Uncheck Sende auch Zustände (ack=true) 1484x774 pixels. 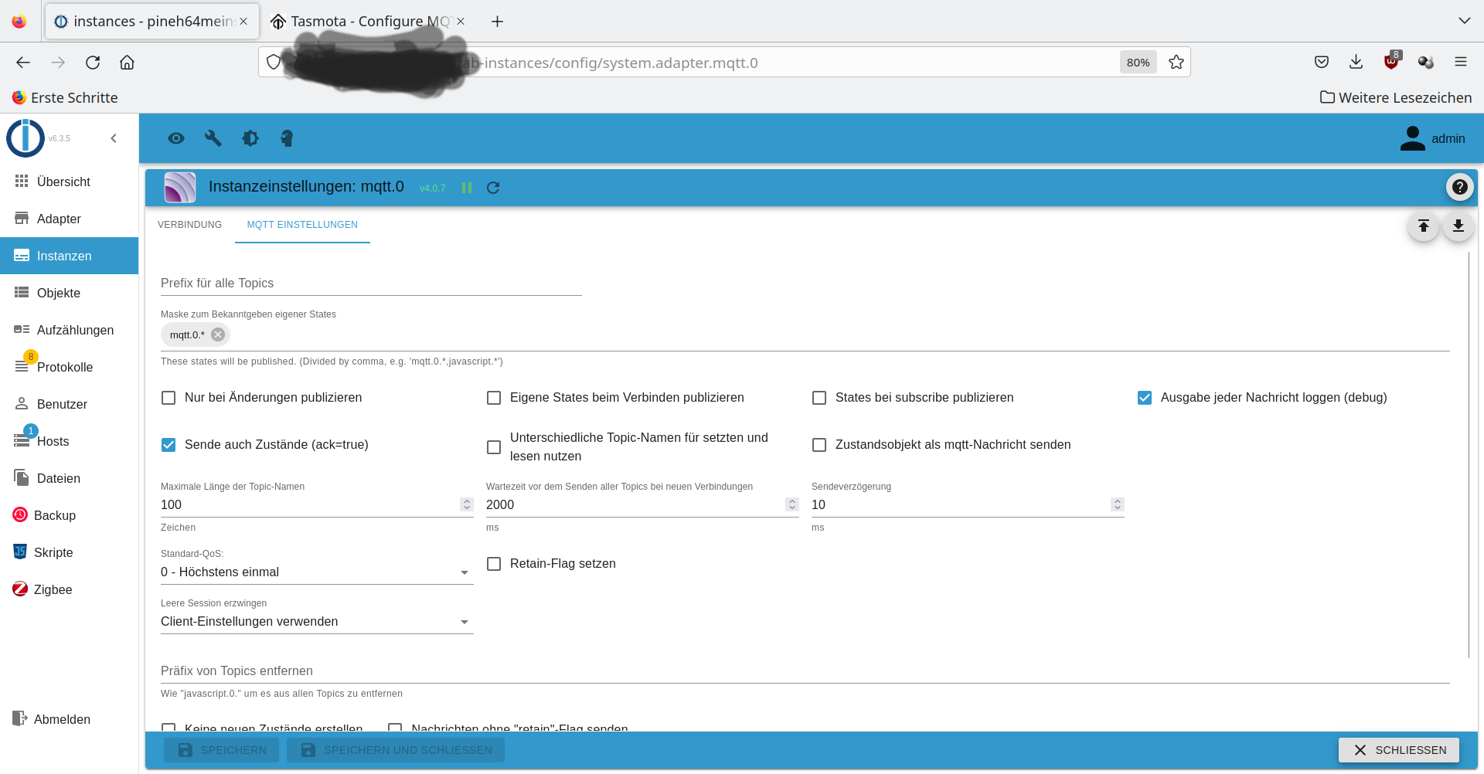click(x=168, y=445)
